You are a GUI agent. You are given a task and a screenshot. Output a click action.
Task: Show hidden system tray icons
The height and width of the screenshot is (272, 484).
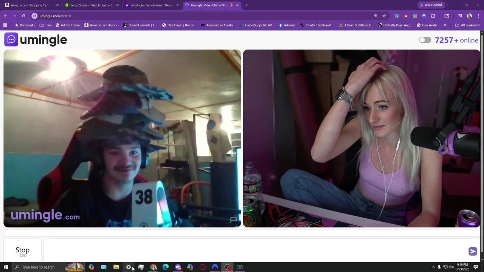(x=433, y=267)
